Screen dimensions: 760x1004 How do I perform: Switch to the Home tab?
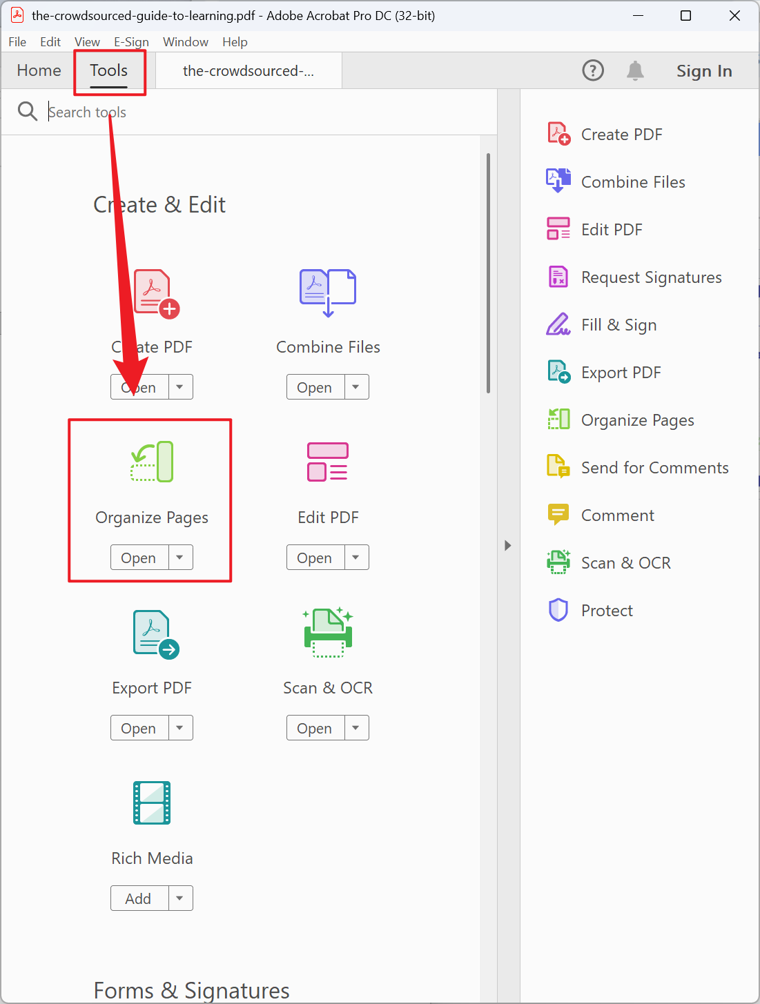tap(39, 70)
